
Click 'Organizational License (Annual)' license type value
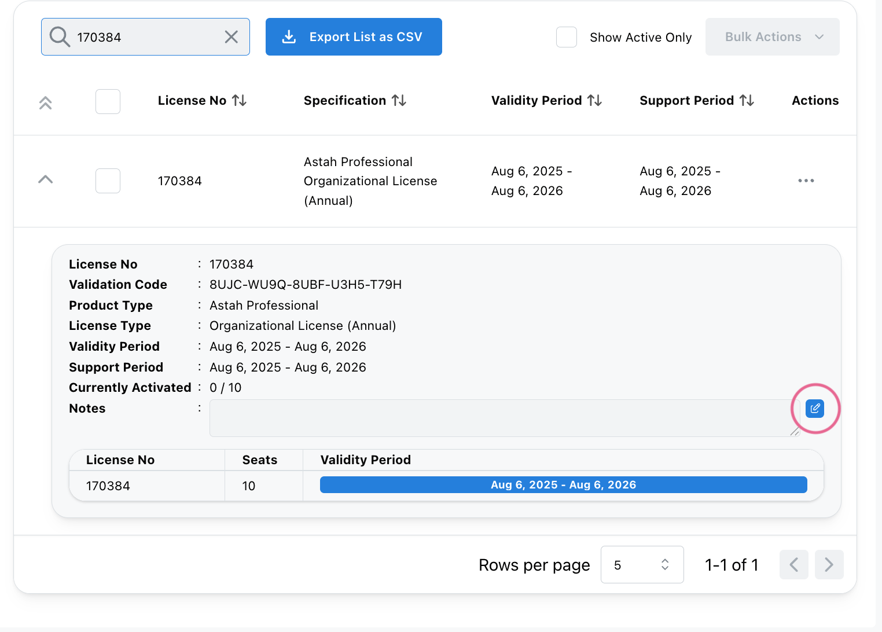click(303, 326)
